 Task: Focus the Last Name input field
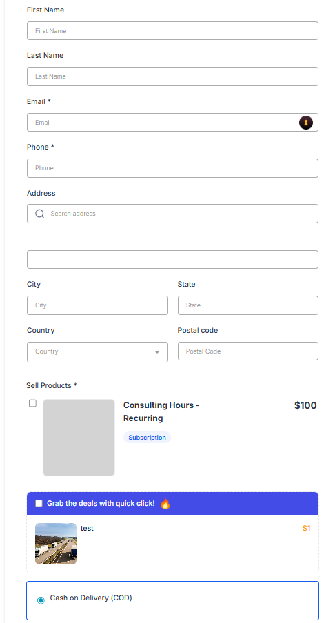coord(172,76)
